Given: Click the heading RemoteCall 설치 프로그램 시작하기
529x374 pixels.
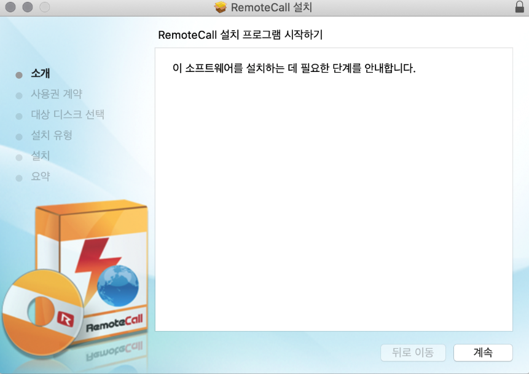Looking at the screenshot, I should pos(240,35).
